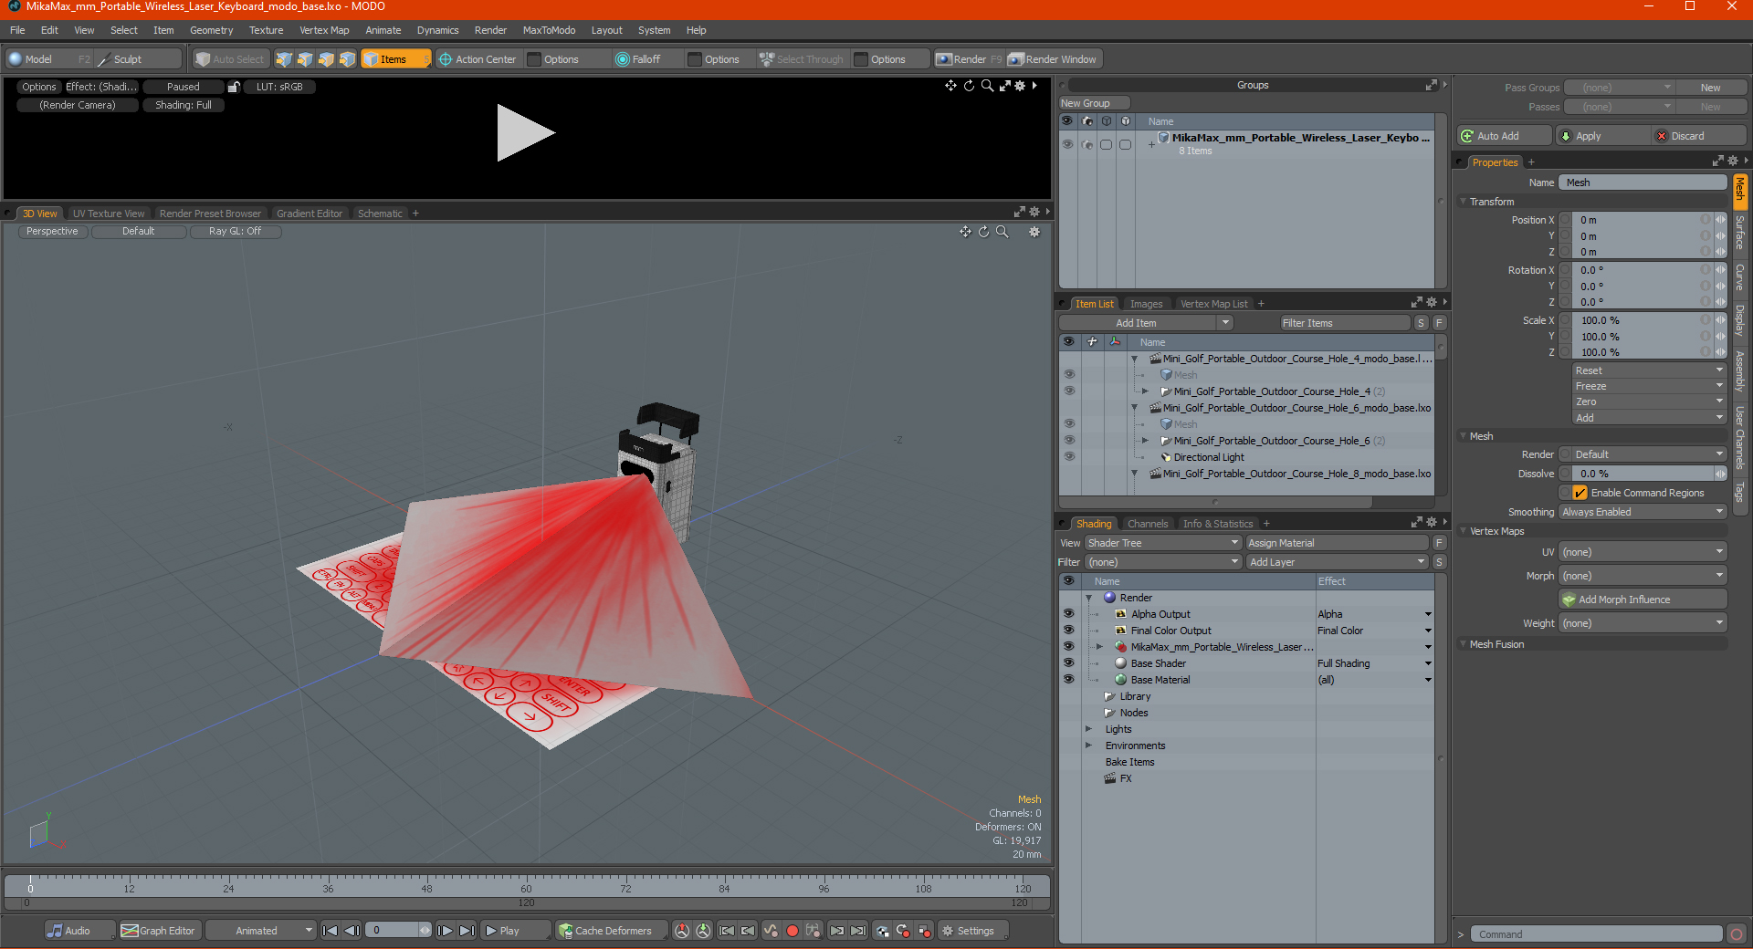Click Discard in the passes panel
1753x949 pixels.
(x=1699, y=136)
